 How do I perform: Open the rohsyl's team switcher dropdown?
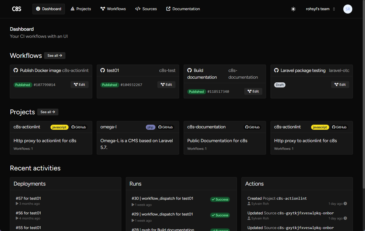[x=320, y=9]
